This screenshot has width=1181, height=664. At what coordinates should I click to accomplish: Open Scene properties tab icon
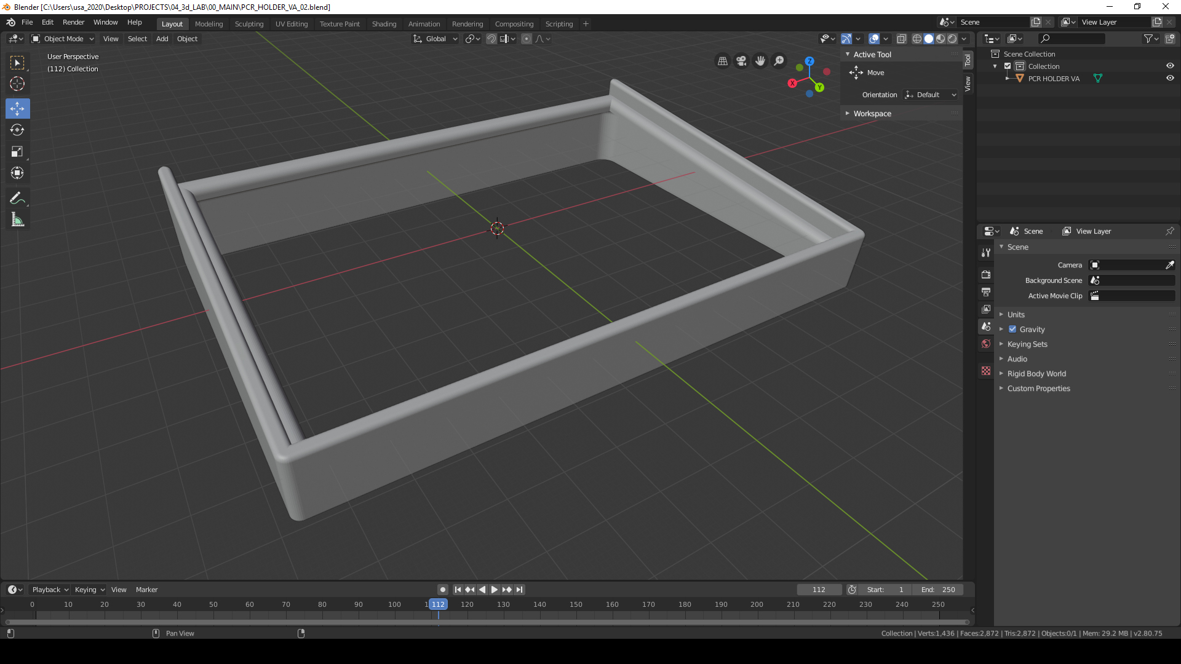[x=986, y=326]
